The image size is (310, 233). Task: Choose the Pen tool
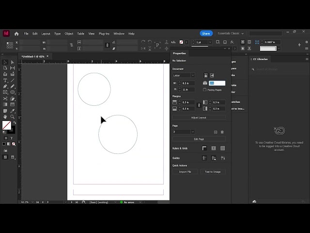(x=5, y=86)
